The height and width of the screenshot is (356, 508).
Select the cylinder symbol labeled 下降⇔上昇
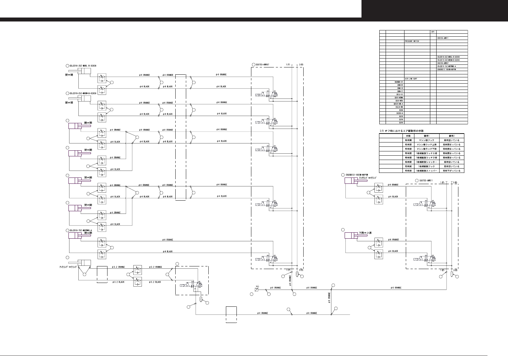[356, 235]
